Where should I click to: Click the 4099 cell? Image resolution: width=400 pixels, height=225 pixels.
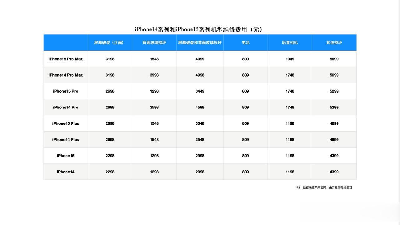200,59
